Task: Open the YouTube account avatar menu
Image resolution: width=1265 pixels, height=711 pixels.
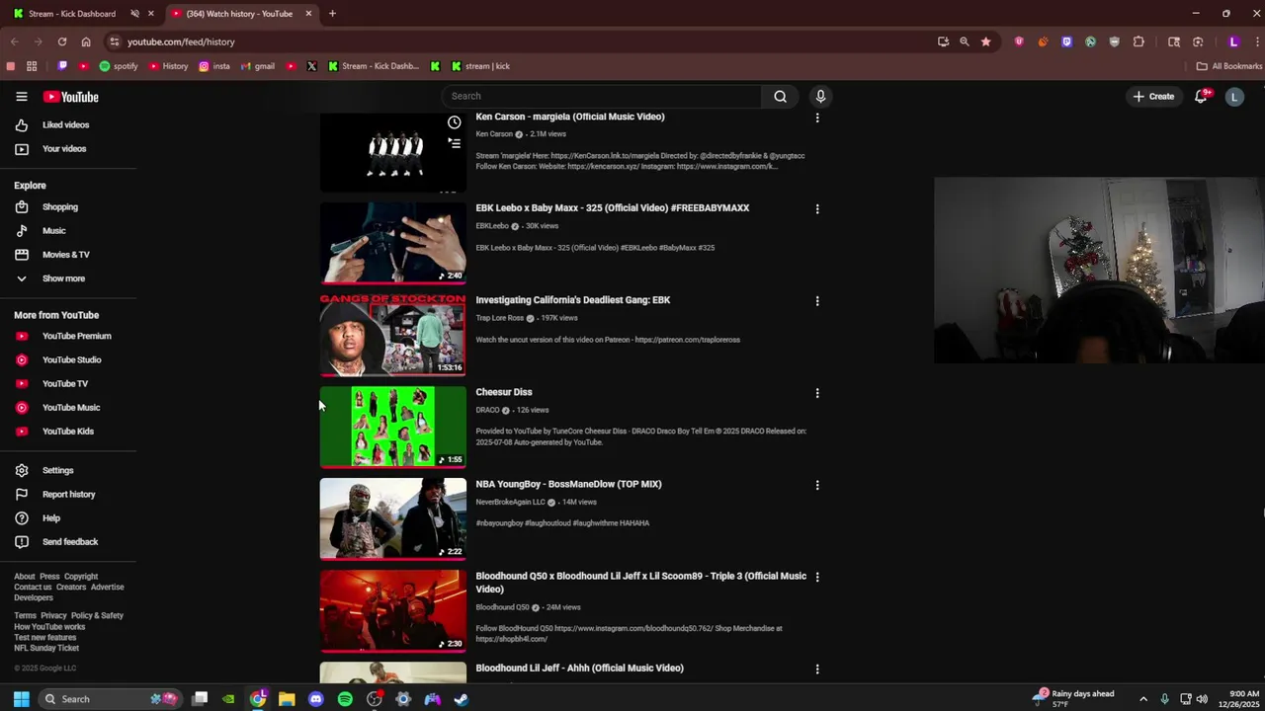Action: pos(1233,96)
